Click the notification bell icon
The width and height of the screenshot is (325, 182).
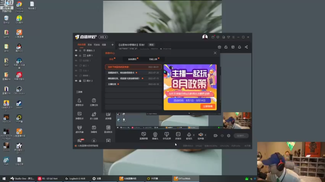tap(239, 47)
